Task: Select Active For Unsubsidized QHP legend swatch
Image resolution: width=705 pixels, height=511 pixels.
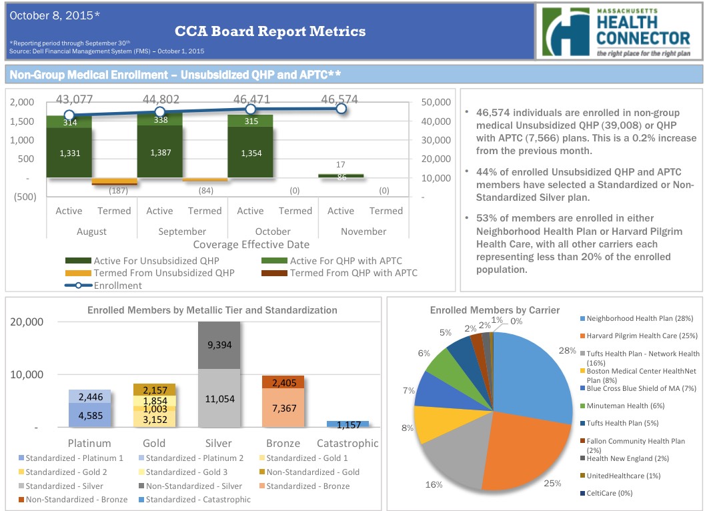Action: [x=78, y=261]
